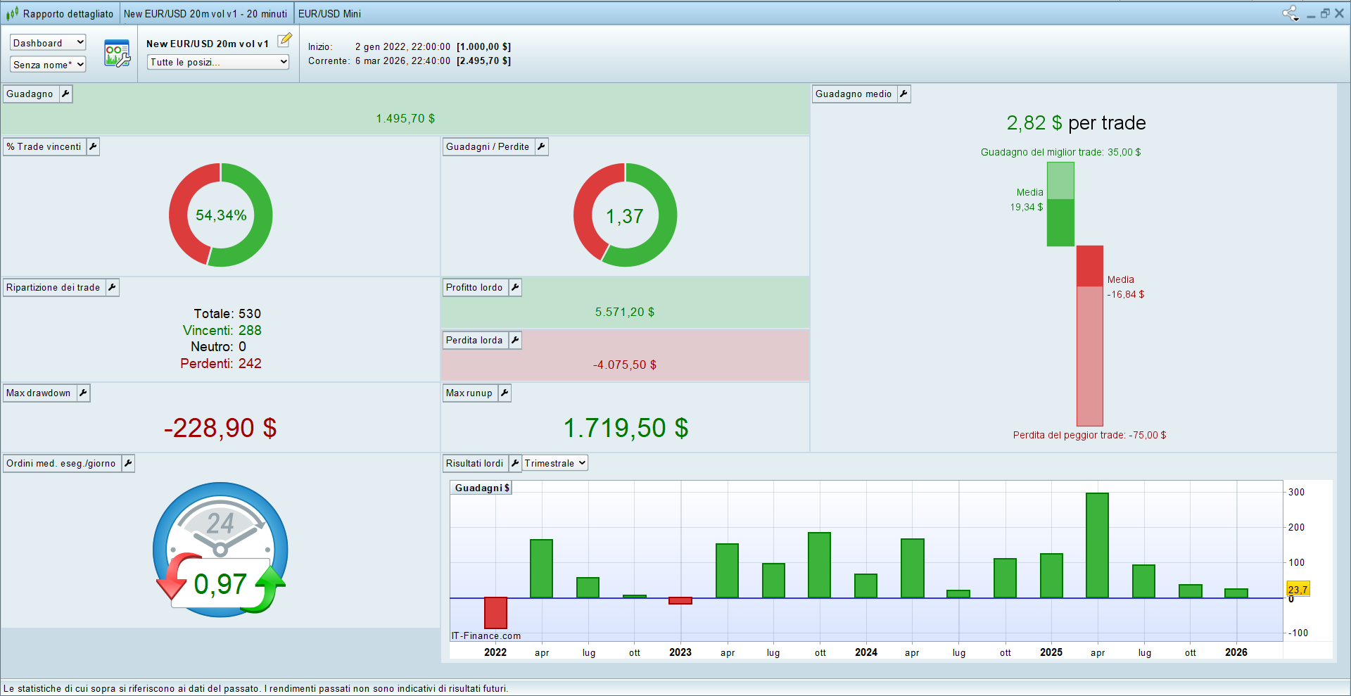The width and height of the screenshot is (1351, 696).
Task: Click the Profitto lordo label button
Action: click(x=474, y=287)
